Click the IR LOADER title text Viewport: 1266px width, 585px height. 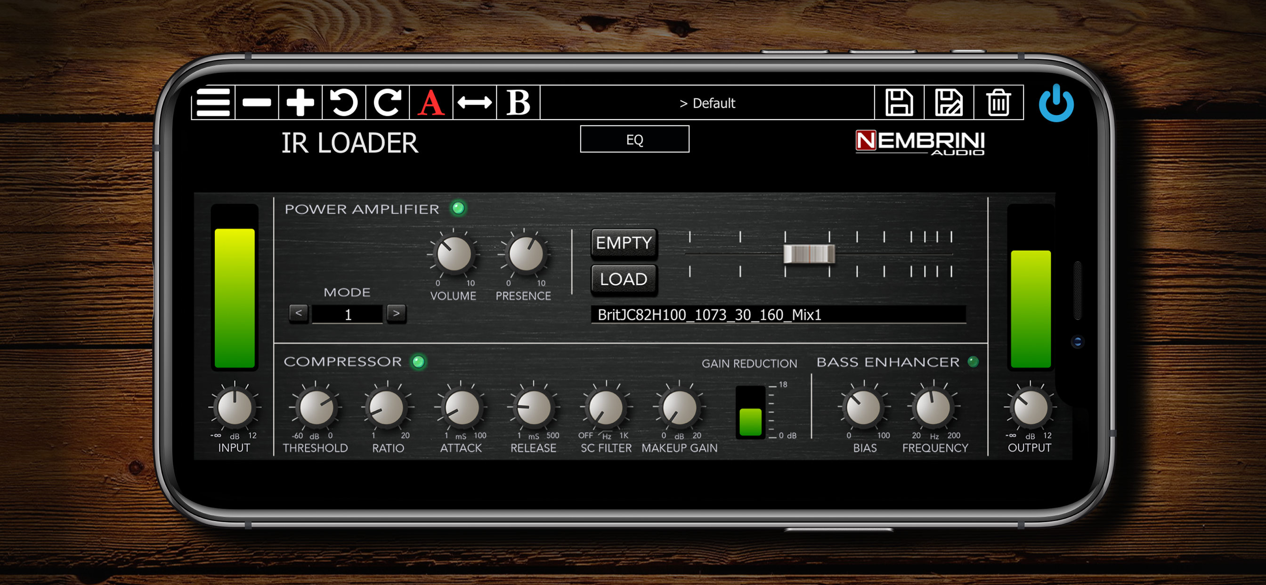click(349, 143)
